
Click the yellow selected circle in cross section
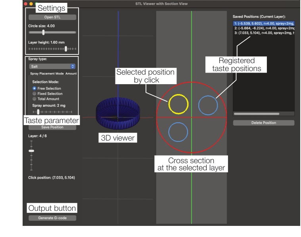(178, 104)
